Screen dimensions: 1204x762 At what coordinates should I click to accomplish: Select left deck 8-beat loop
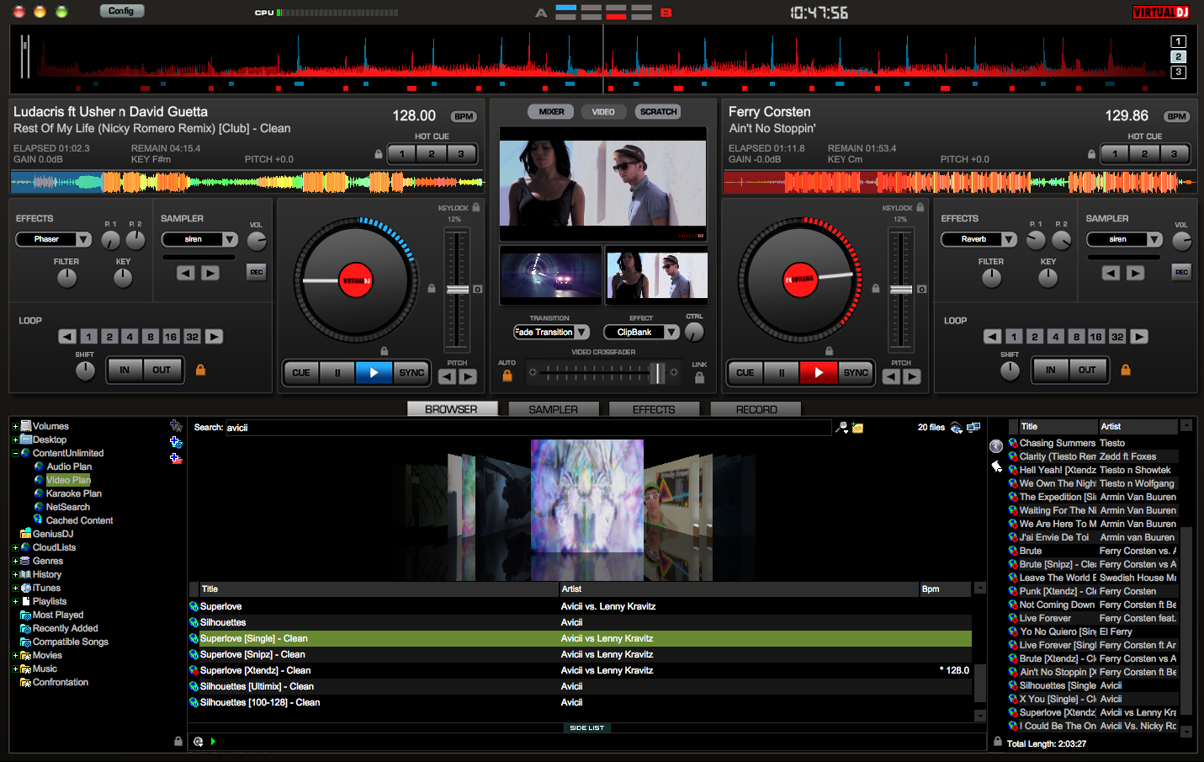(151, 337)
